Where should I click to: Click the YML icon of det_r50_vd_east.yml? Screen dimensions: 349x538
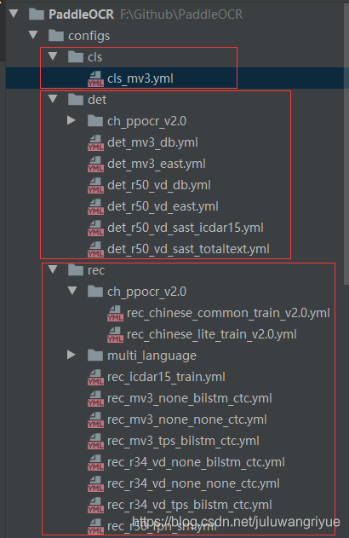point(95,206)
